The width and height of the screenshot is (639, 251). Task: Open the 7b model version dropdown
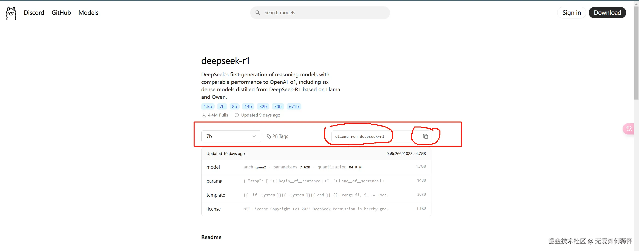[x=231, y=136]
